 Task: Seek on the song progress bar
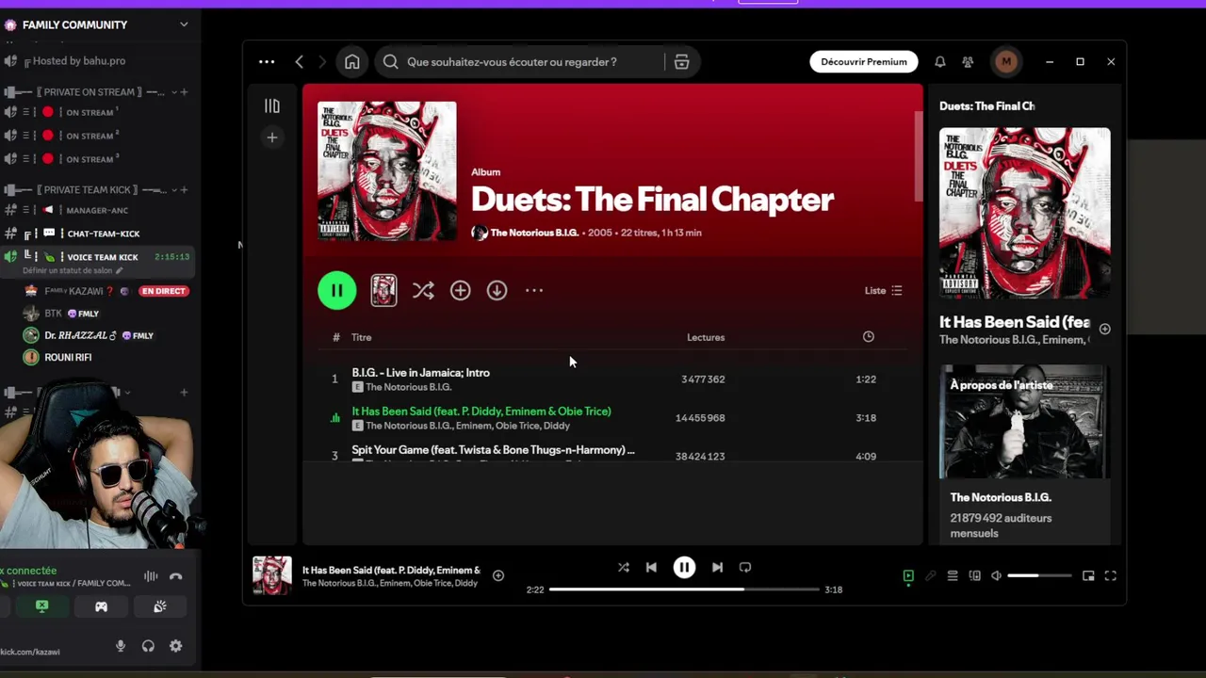coord(684,589)
